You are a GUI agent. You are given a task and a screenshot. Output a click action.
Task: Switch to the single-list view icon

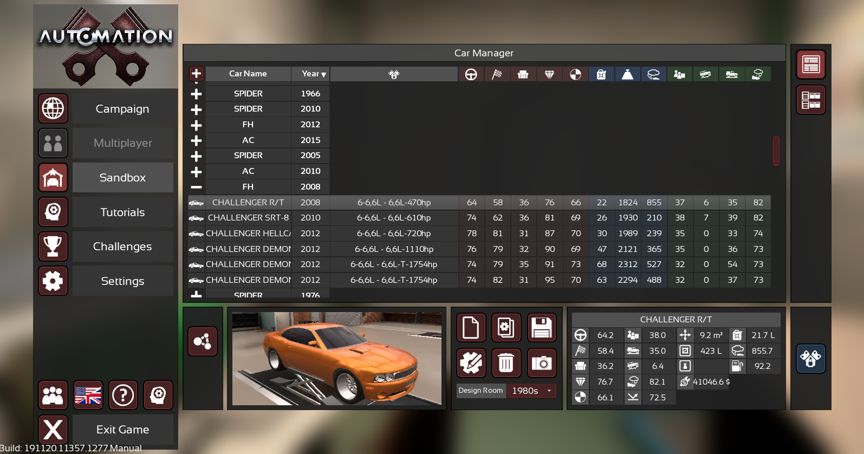811,64
